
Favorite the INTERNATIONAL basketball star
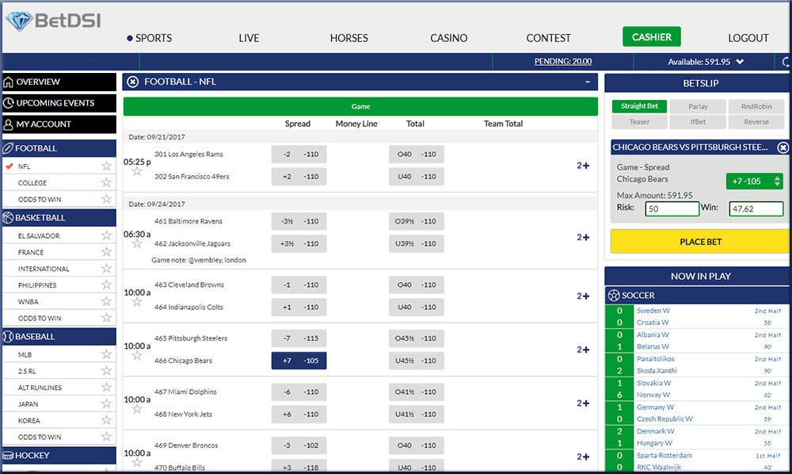tap(106, 269)
